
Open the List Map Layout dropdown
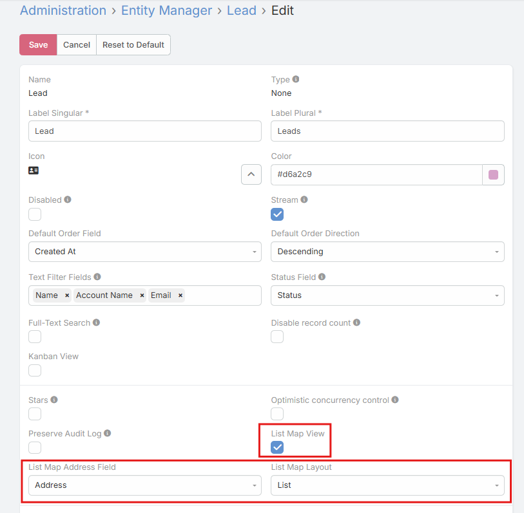click(387, 485)
